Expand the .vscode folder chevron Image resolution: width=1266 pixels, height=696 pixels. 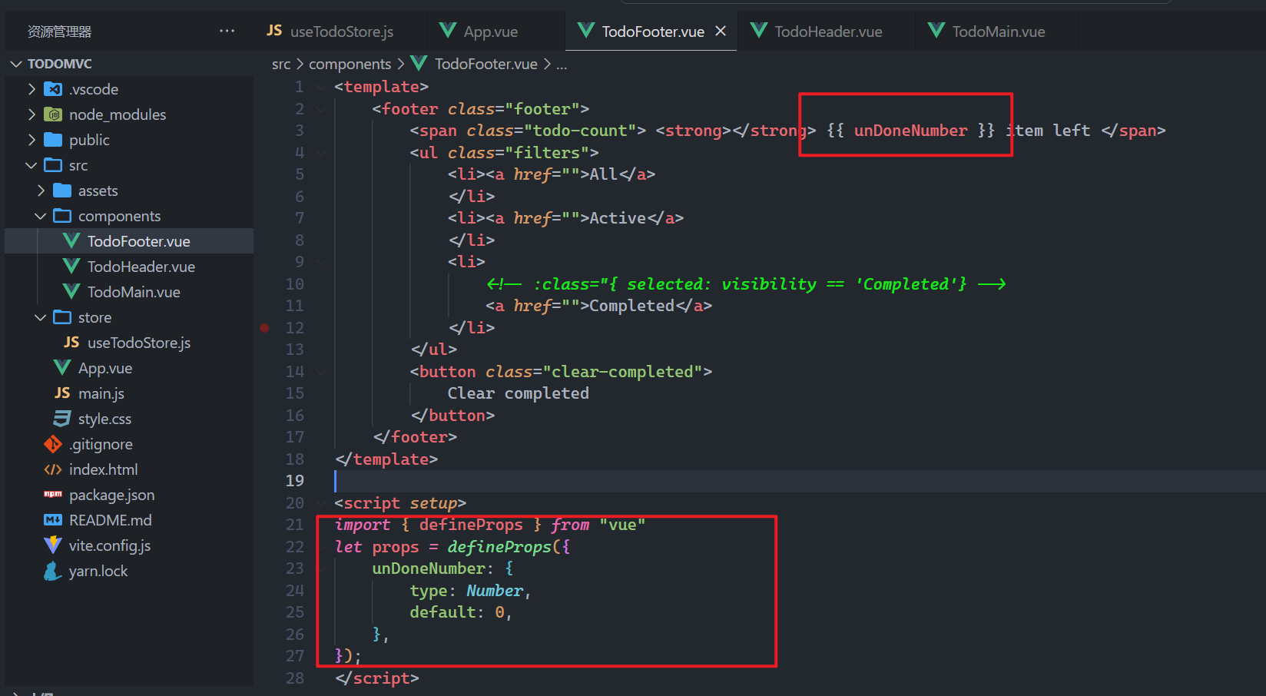click(31, 89)
